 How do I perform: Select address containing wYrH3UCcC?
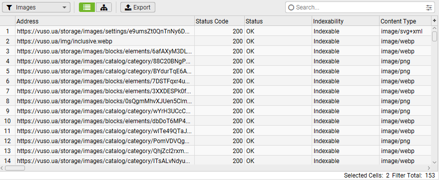coord(105,111)
